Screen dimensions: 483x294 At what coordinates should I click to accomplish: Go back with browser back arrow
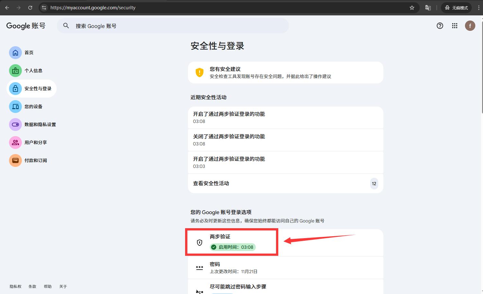pos(7,8)
